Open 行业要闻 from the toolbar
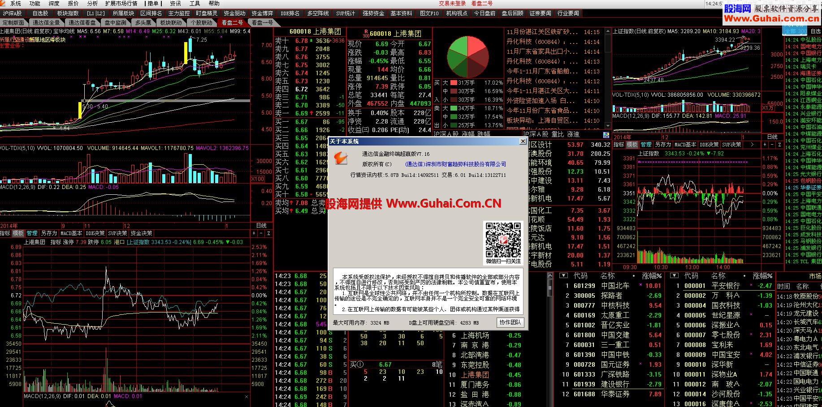The width and height of the screenshot is (822, 407). (568, 13)
